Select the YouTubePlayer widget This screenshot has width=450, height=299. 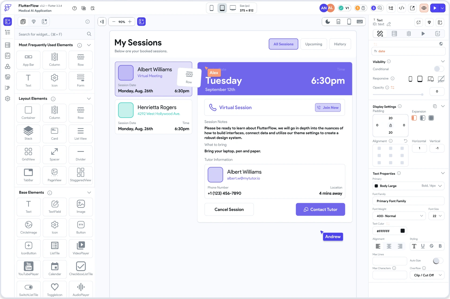click(x=28, y=269)
